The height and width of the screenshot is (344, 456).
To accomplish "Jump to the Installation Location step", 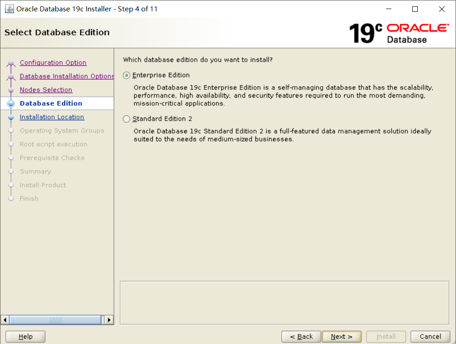I will [52, 117].
